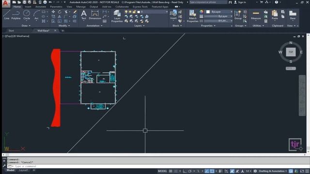Switch to the Start file tab
The height and width of the screenshot is (174, 310).
tap(11, 30)
